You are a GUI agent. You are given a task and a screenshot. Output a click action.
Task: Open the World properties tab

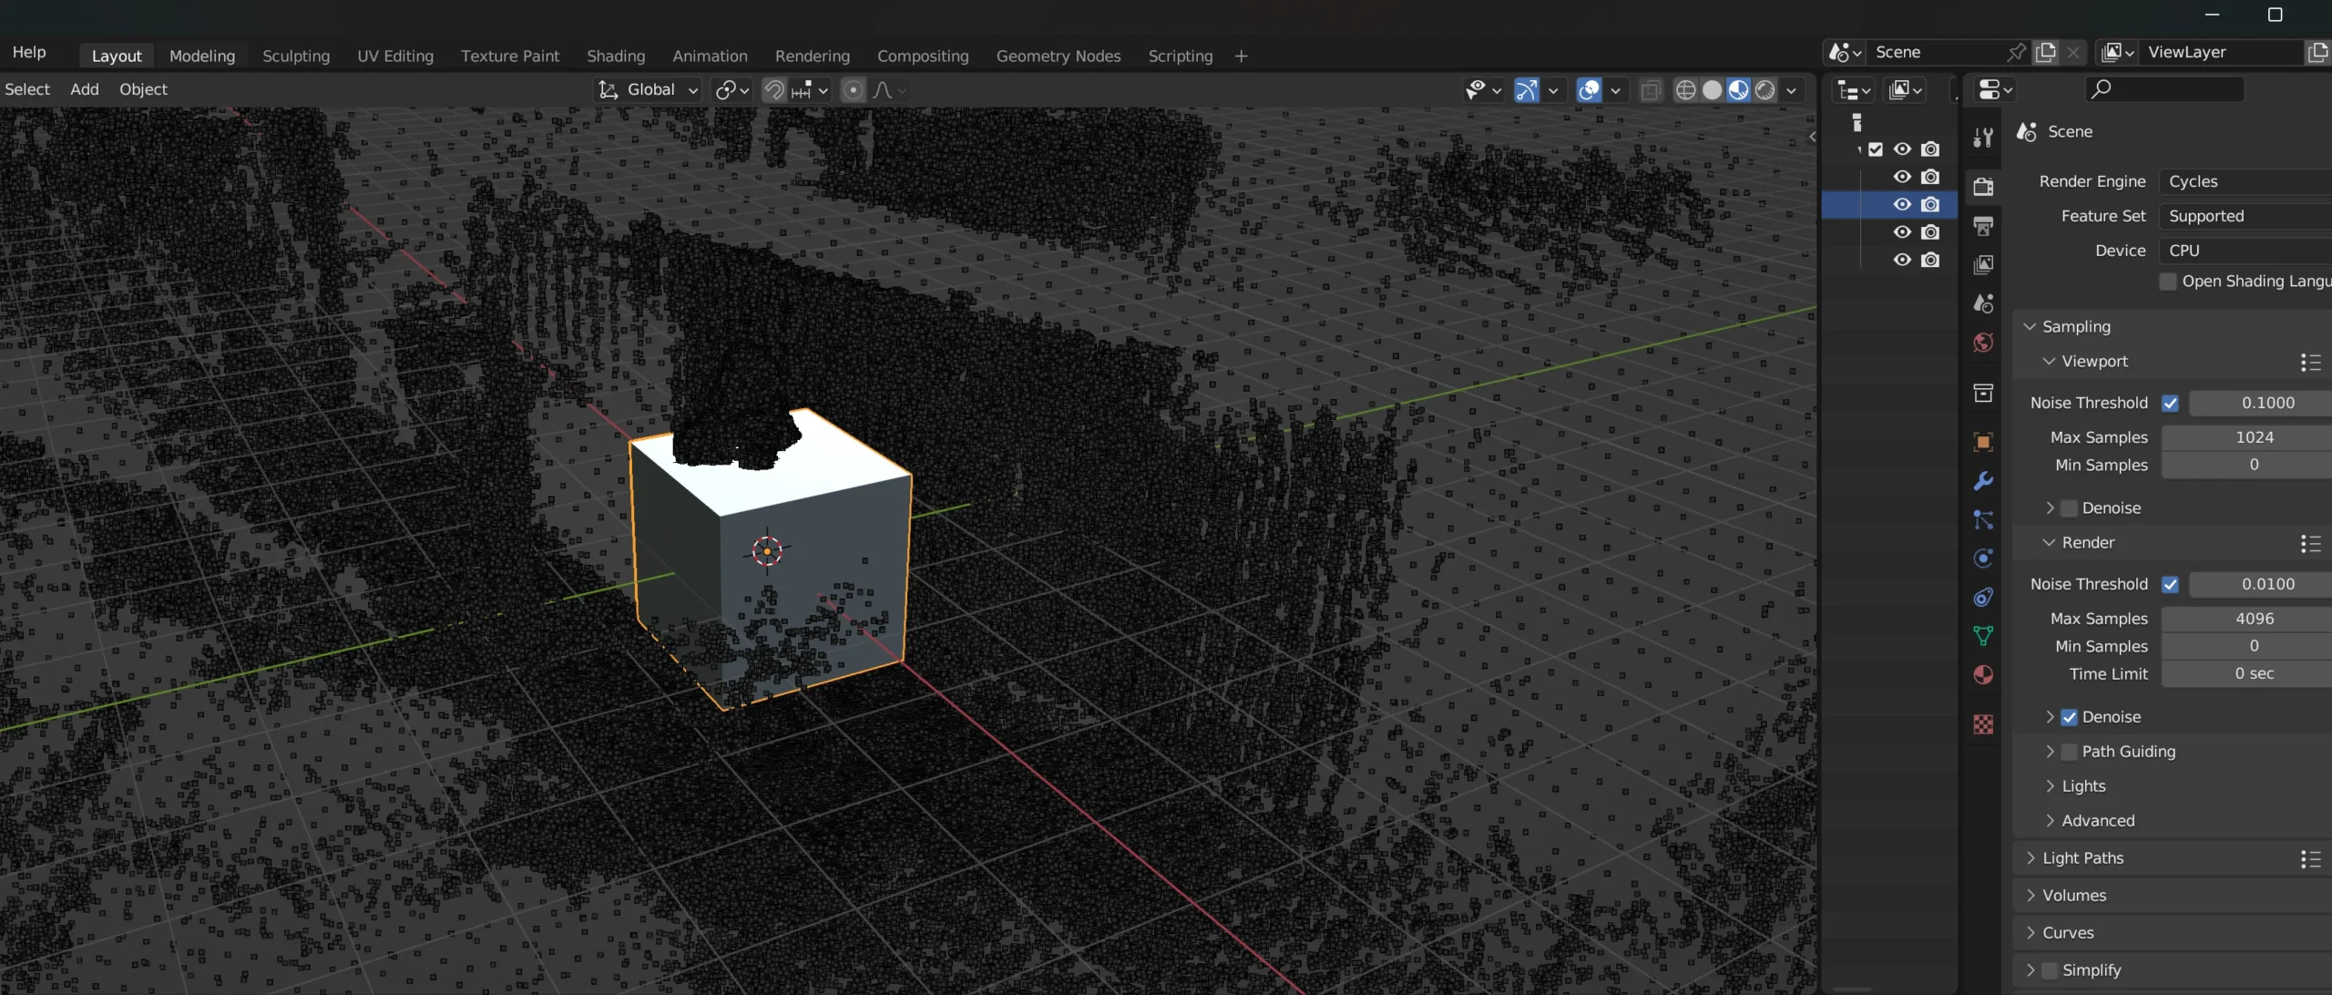pyautogui.click(x=1983, y=343)
